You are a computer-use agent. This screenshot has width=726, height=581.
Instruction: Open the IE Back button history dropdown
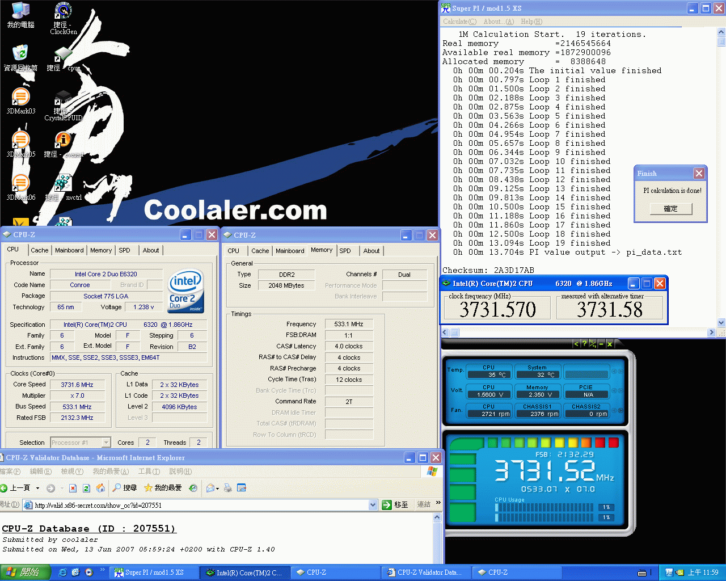[37, 488]
